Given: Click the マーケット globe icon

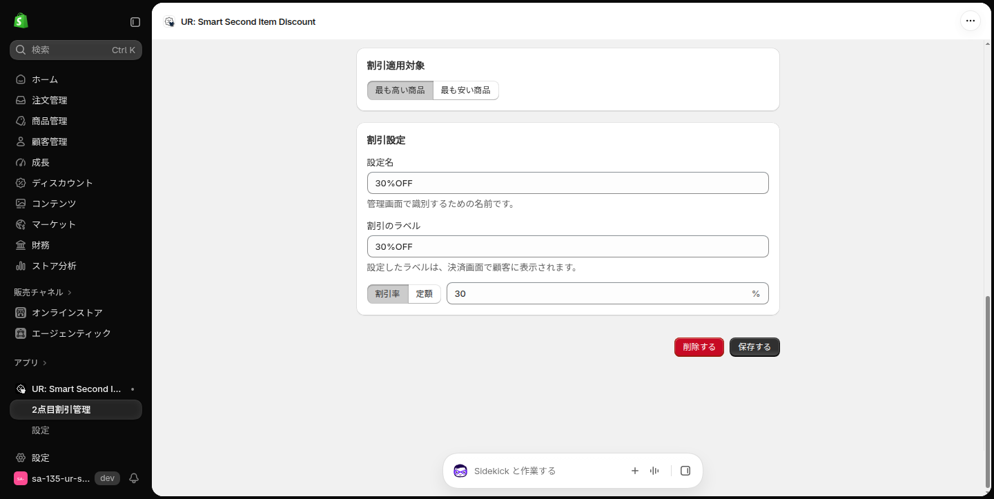Looking at the screenshot, I should tap(21, 224).
